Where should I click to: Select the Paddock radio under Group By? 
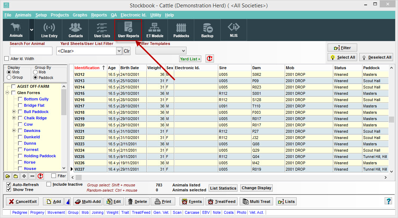[x=35, y=78]
